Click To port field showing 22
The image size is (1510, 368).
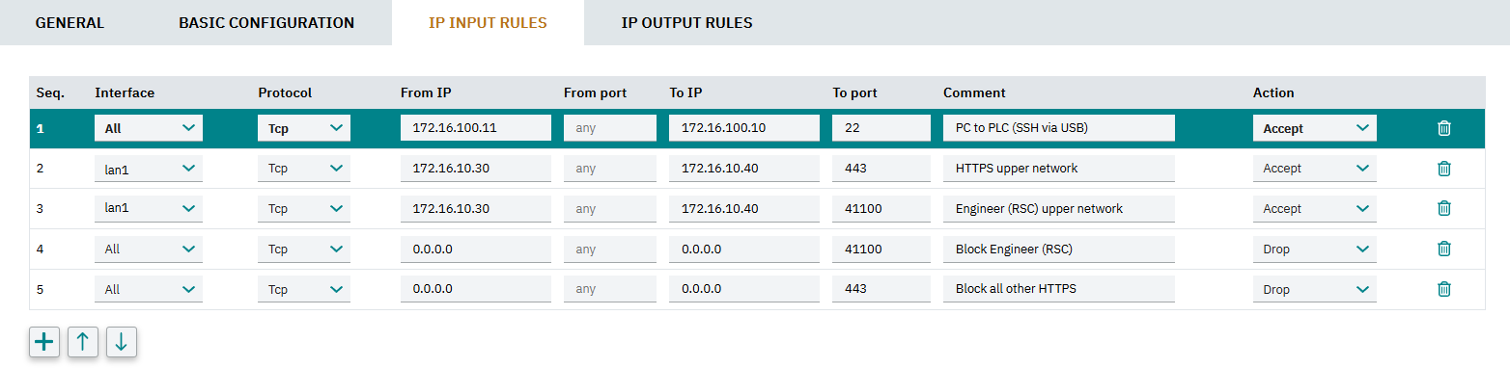(x=881, y=128)
